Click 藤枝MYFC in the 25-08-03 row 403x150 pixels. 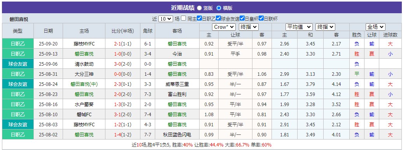pyautogui.click(x=84, y=125)
